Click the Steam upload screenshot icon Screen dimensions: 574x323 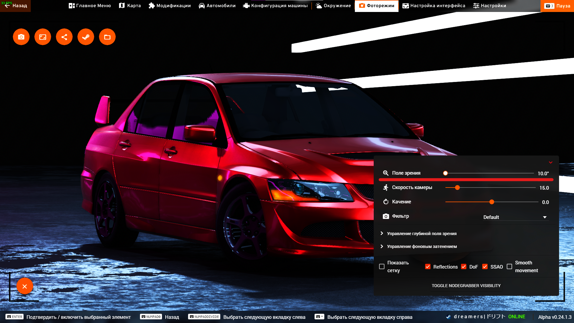pos(86,37)
